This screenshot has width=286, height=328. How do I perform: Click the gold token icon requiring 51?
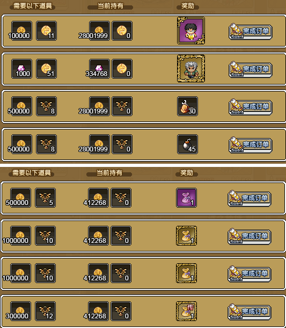pyautogui.click(x=46, y=69)
